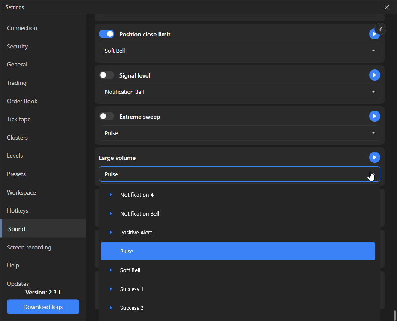Pick the Success 1 sound option
Viewport: 397px width, 321px height.
[238, 289]
